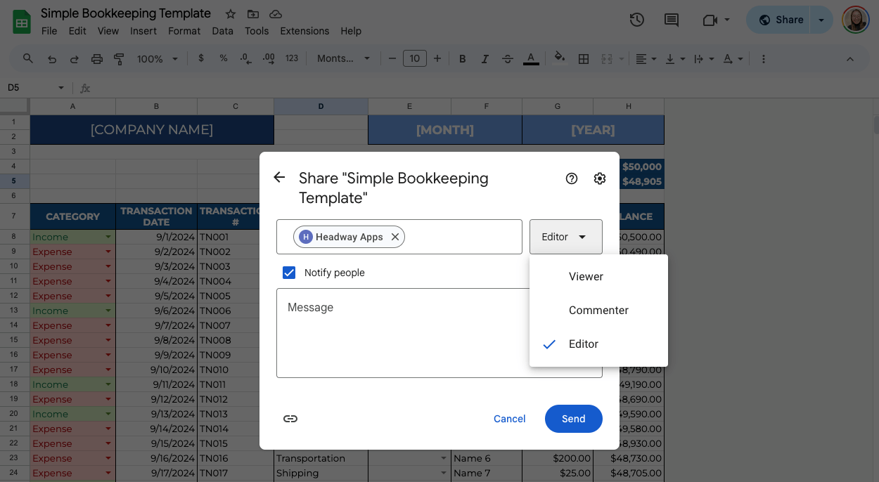
Task: Remove Headway Apps from recipients
Action: pos(395,237)
